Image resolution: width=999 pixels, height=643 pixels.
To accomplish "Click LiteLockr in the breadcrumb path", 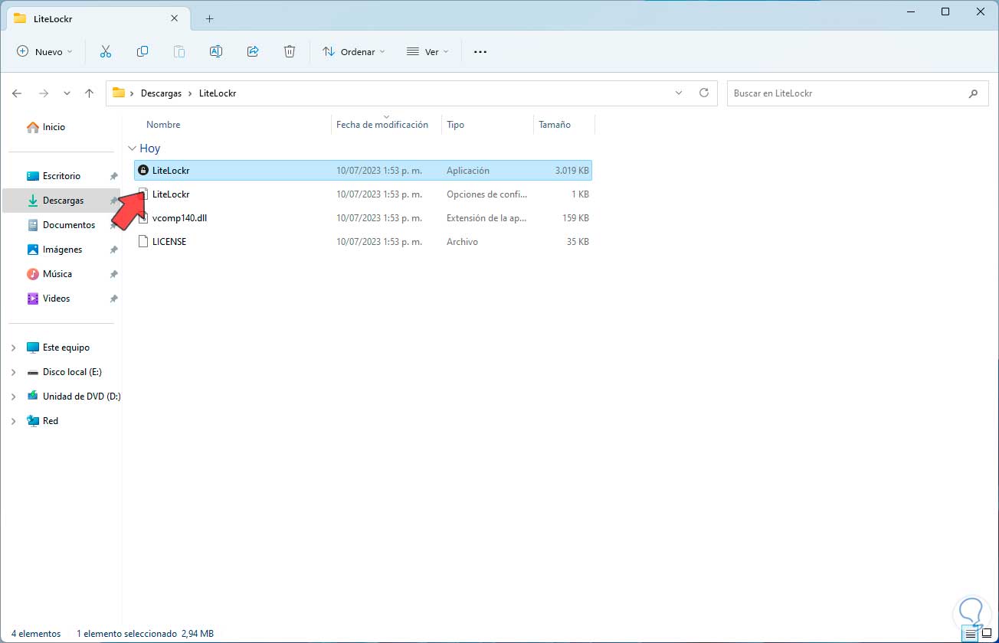I will coord(218,93).
